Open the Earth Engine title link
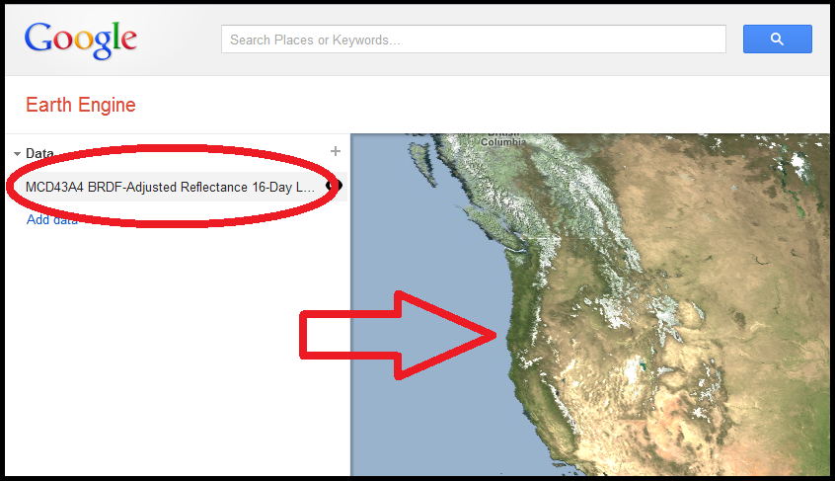 pyautogui.click(x=80, y=105)
